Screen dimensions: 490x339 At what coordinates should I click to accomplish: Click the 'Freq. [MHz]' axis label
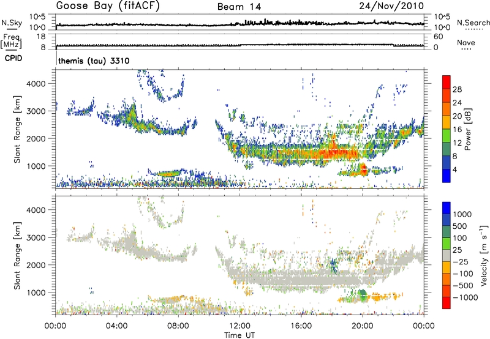[x=11, y=42]
